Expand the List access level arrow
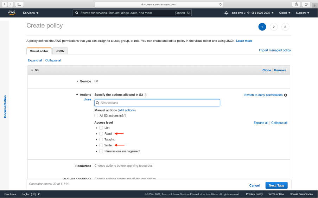Image resolution: width=318 pixels, height=198 pixels. pyautogui.click(x=96, y=128)
